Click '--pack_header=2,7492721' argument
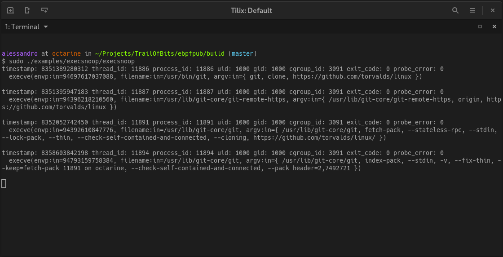The width and height of the screenshot is (503, 257). (x=309, y=168)
